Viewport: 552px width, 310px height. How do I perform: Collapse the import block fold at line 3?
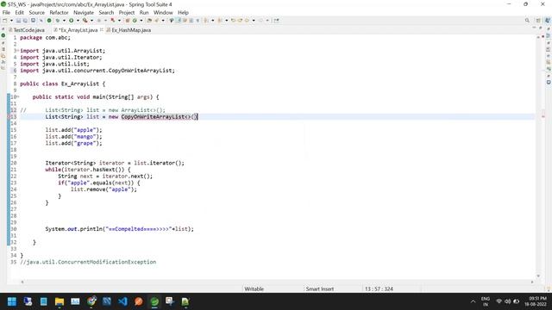pyautogui.click(x=17, y=51)
